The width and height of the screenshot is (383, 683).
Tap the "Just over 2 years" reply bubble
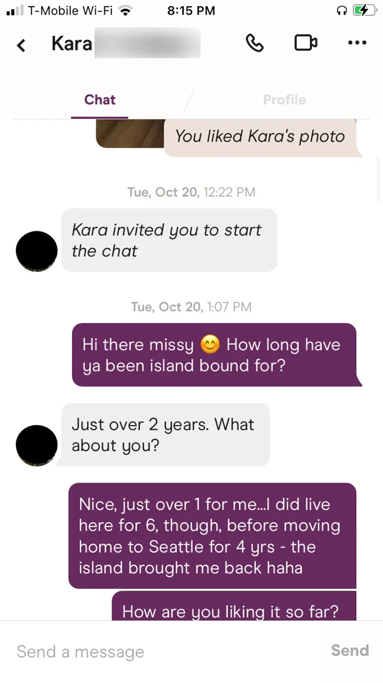click(x=165, y=435)
